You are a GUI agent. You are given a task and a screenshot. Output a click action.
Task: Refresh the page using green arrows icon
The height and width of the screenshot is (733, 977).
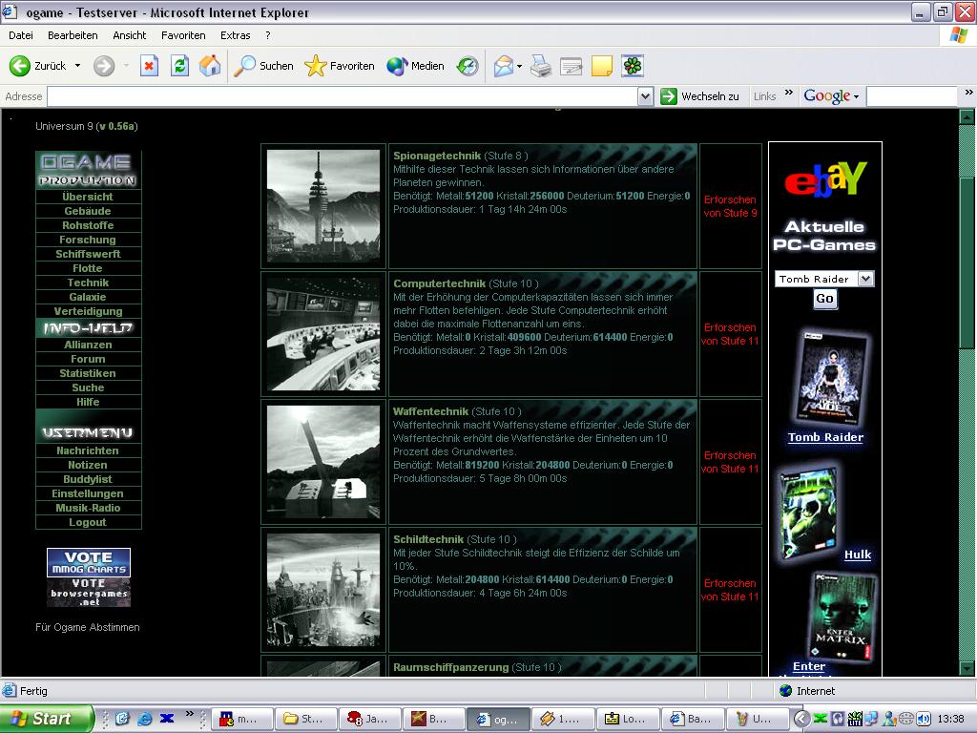click(179, 66)
